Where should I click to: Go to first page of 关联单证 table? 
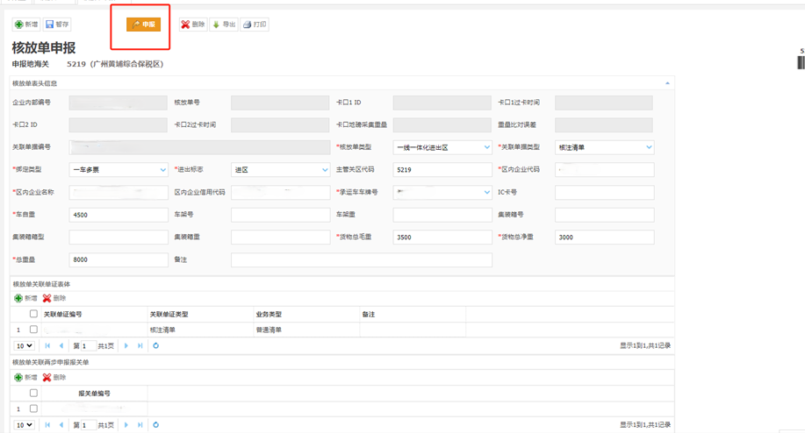pyautogui.click(x=47, y=346)
